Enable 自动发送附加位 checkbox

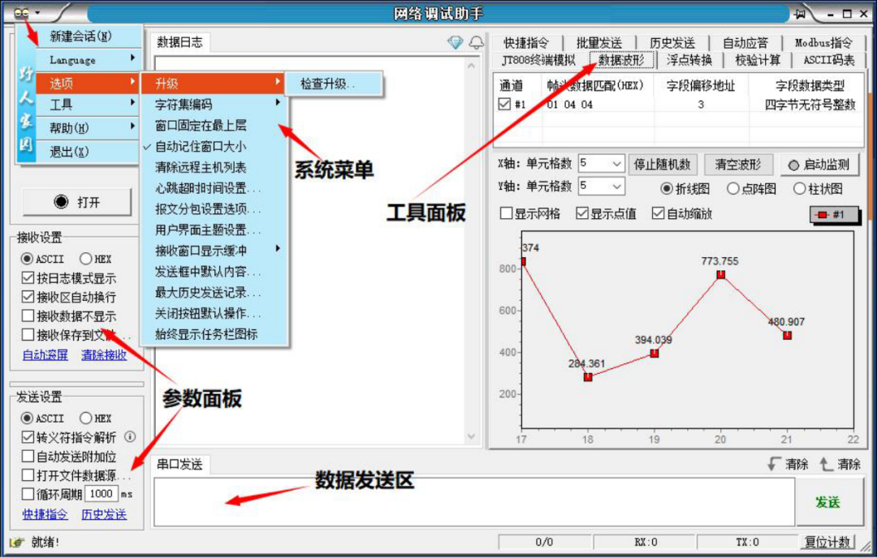tap(28, 456)
